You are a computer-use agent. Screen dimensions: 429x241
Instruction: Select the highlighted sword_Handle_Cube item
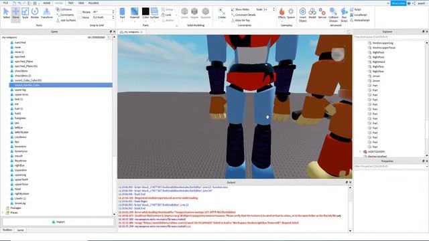coord(61,85)
